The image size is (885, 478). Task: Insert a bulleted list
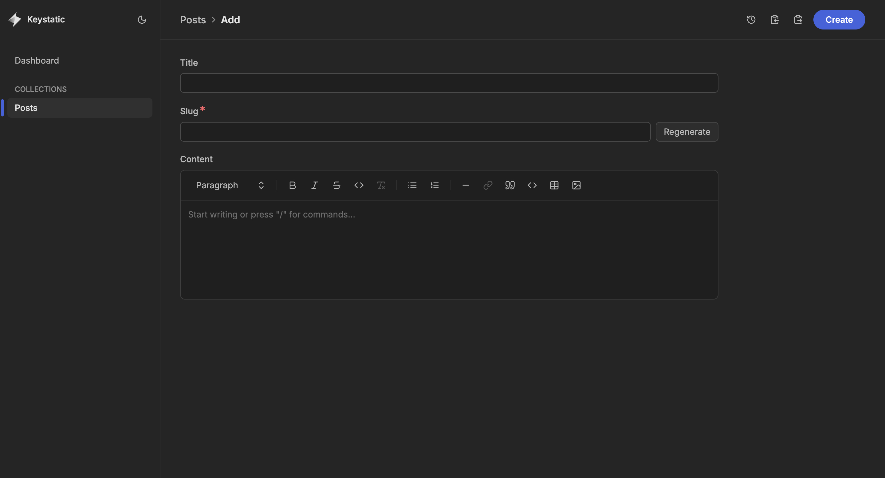coord(412,185)
